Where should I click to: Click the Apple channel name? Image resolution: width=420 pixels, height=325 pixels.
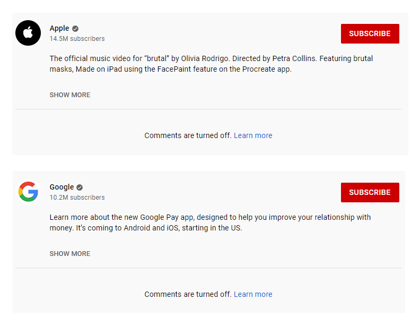click(59, 28)
